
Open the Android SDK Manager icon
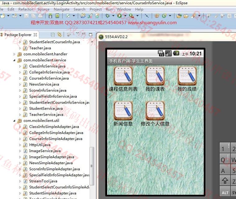50,16
